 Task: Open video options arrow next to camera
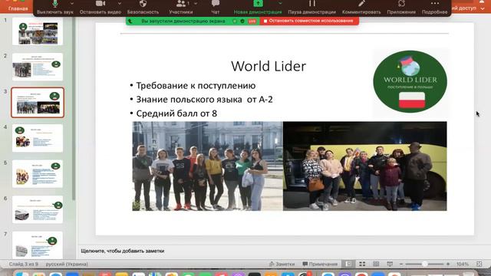point(120,3)
